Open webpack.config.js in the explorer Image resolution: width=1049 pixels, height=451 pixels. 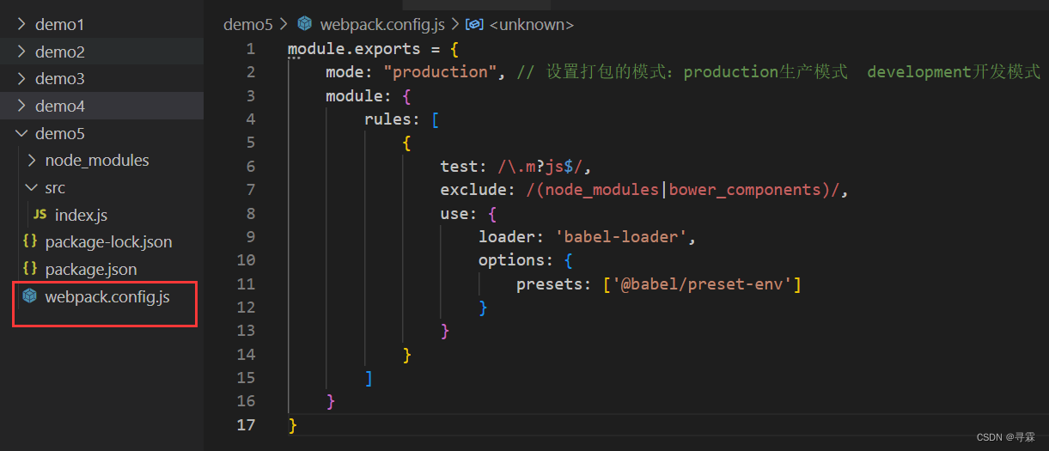pyautogui.click(x=107, y=297)
